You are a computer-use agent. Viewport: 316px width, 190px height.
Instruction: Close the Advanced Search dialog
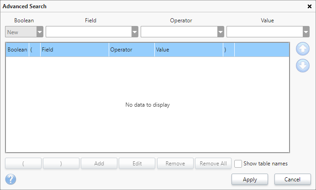point(310,6)
